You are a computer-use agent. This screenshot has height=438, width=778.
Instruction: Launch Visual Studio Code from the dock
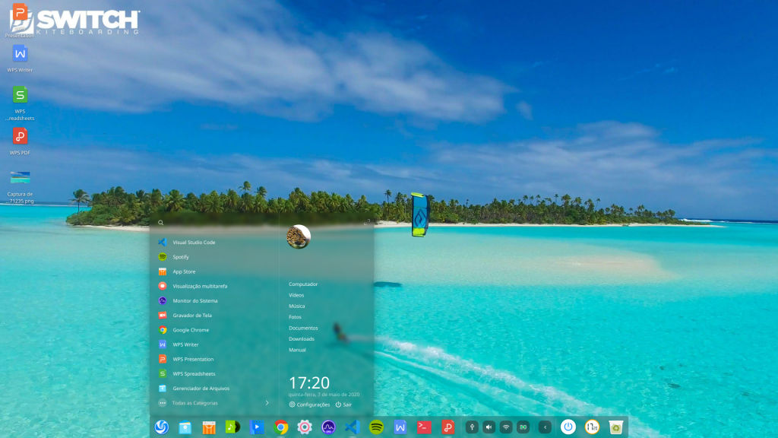click(x=353, y=427)
